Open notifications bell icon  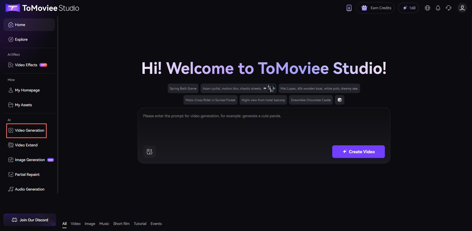tap(438, 8)
